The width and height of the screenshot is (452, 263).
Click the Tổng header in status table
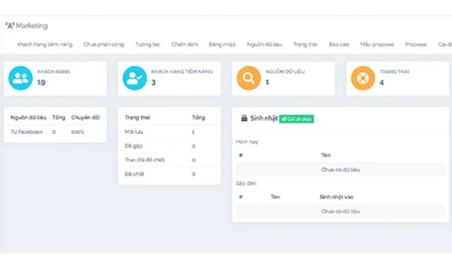[198, 118]
